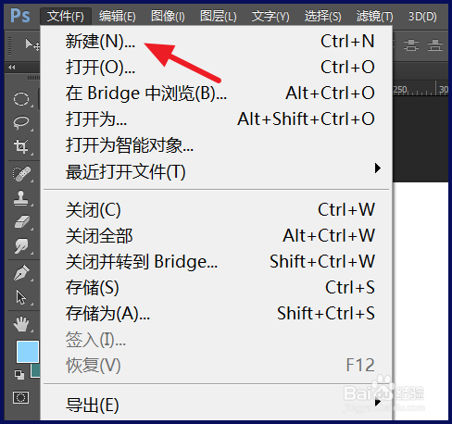Screen dimensions: 452x424
Task: Select the Crop tool
Action: (21, 146)
